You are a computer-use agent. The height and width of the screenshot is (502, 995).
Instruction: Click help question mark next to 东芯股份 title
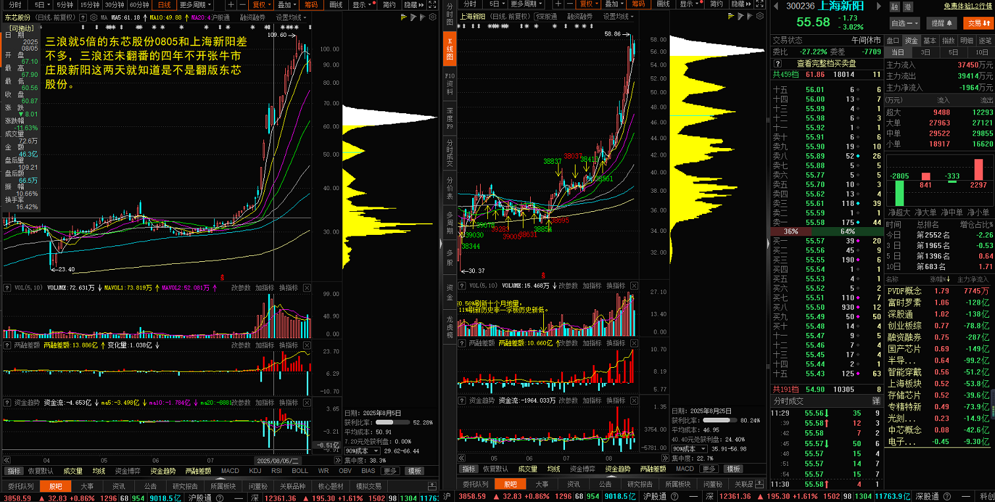pyautogui.click(x=83, y=18)
